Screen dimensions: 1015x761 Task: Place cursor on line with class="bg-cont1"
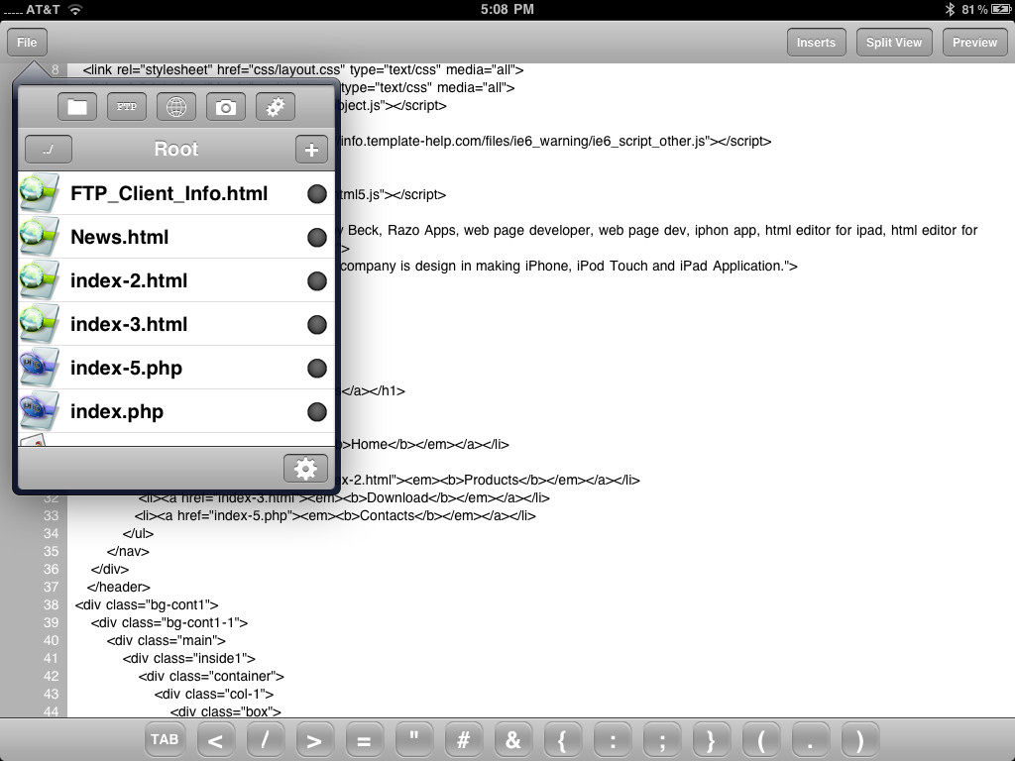147,604
